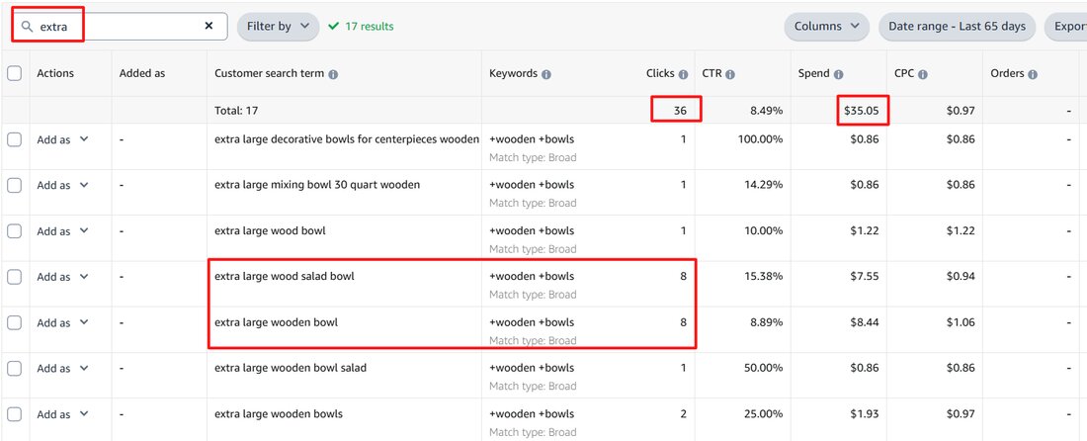1087x441 pixels.
Task: Open 'Add as' for 'extra large wooden bowl' row
Action: (63, 322)
